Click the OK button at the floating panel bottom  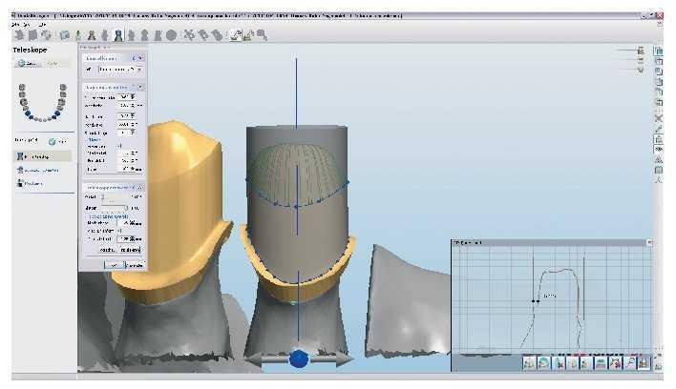click(113, 264)
